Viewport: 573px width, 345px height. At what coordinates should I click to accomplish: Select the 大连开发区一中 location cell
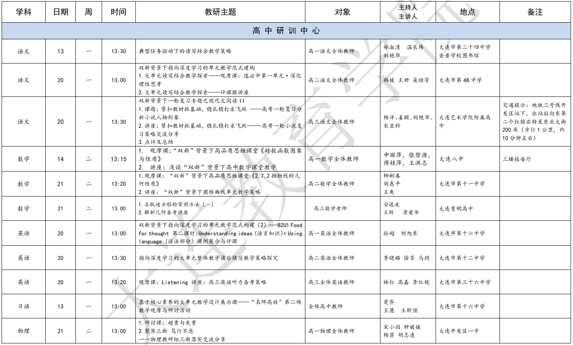click(x=459, y=331)
